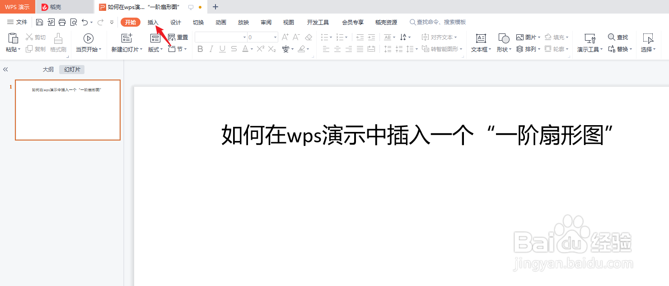Click the Shapes (形状) icon

pyautogui.click(x=504, y=38)
